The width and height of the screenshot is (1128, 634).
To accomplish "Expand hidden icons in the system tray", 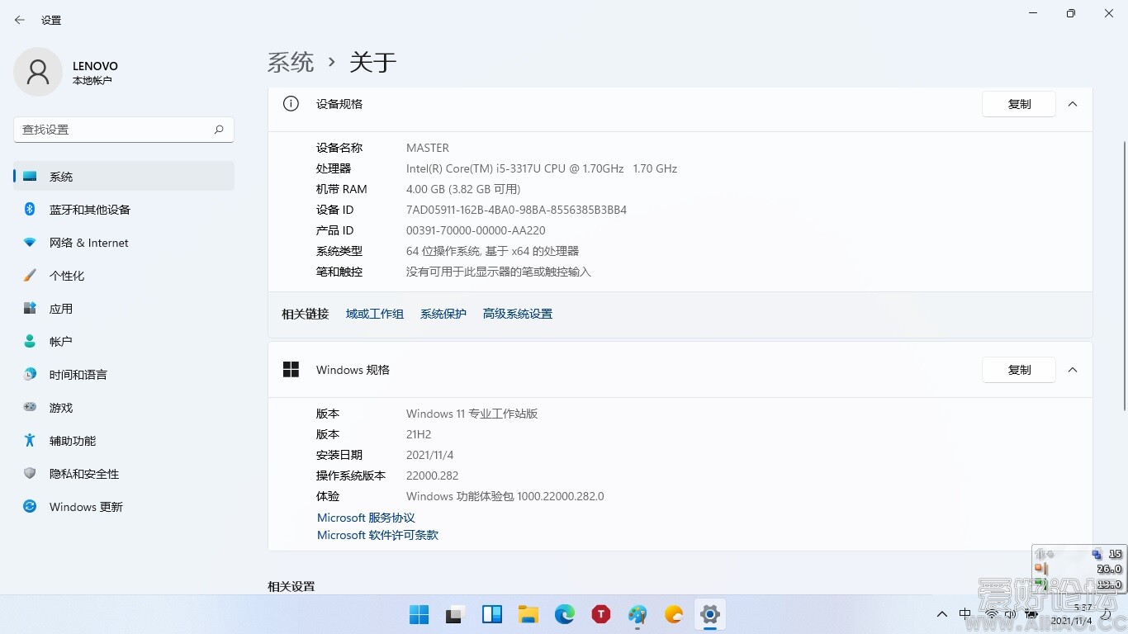I will tap(941, 614).
